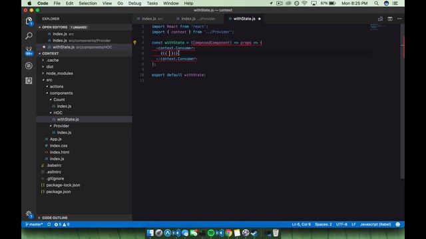Click the master branch status item

click(34, 224)
